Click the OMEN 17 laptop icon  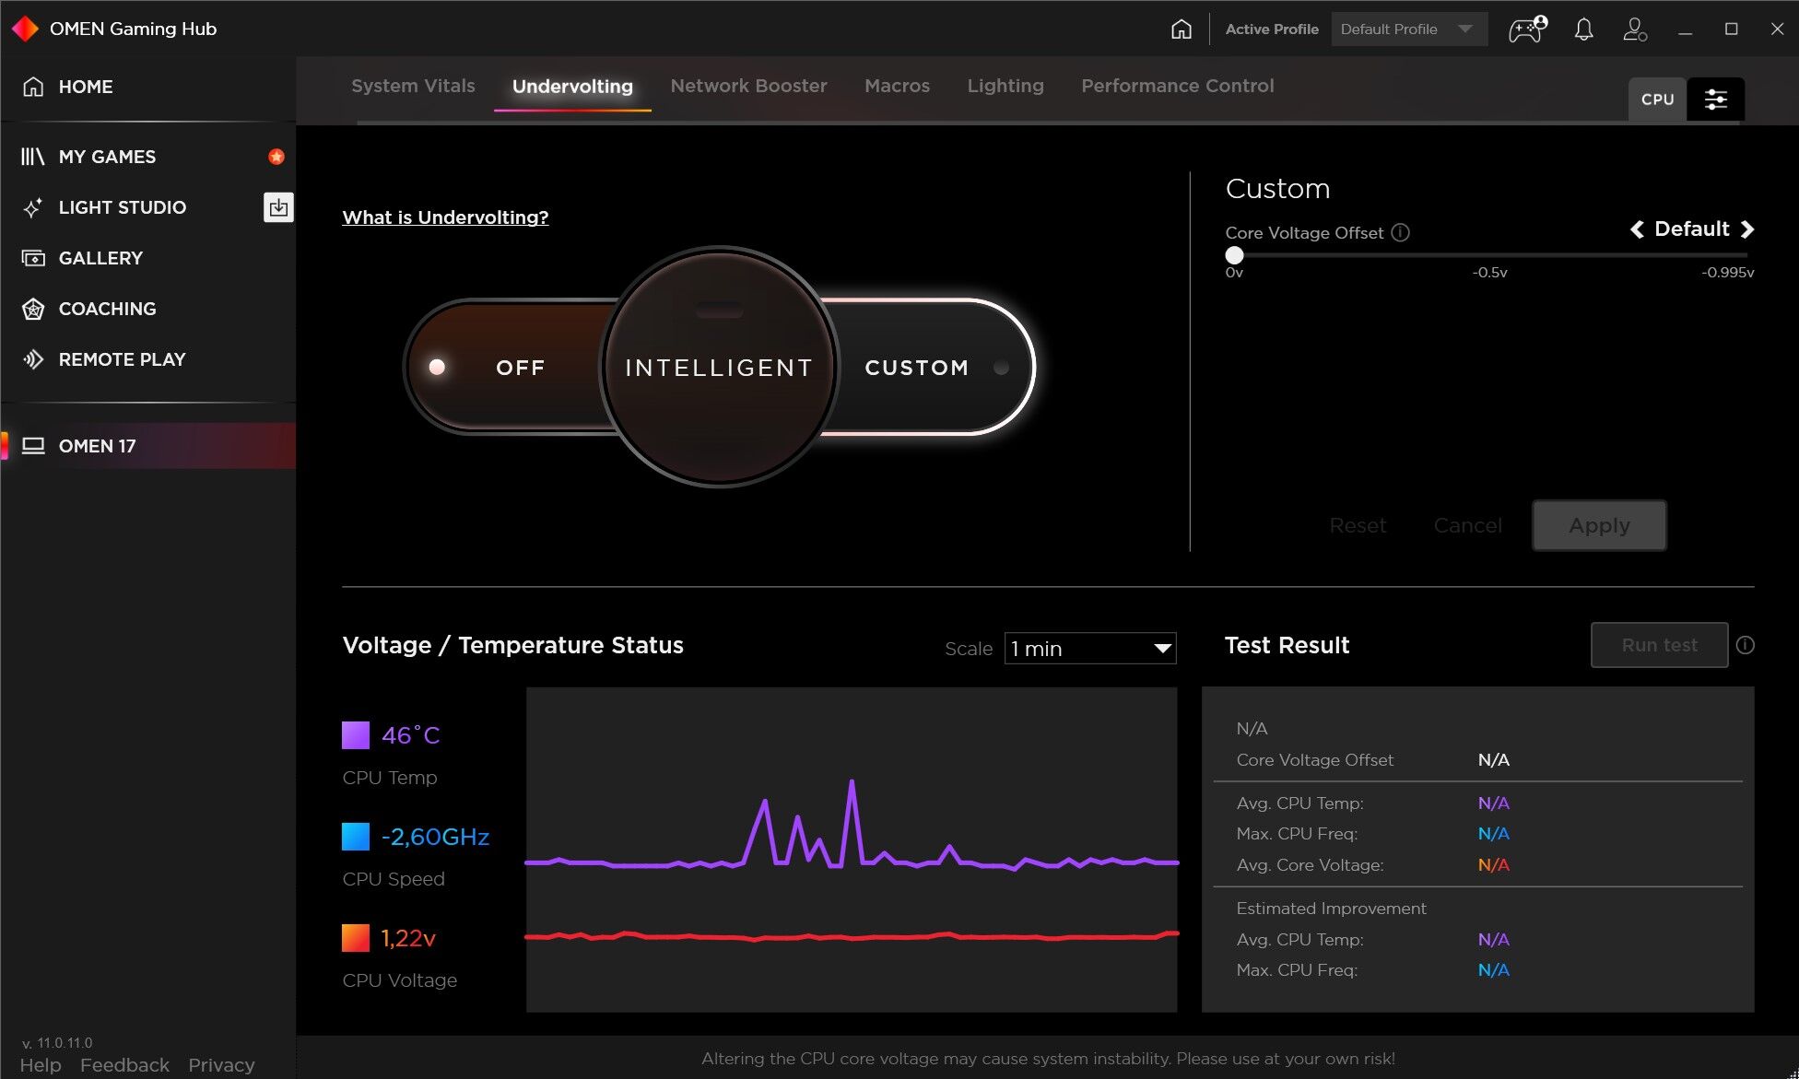click(x=33, y=446)
